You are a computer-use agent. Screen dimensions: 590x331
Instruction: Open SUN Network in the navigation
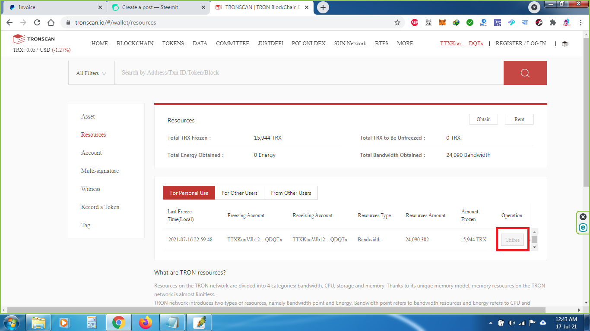pos(350,44)
